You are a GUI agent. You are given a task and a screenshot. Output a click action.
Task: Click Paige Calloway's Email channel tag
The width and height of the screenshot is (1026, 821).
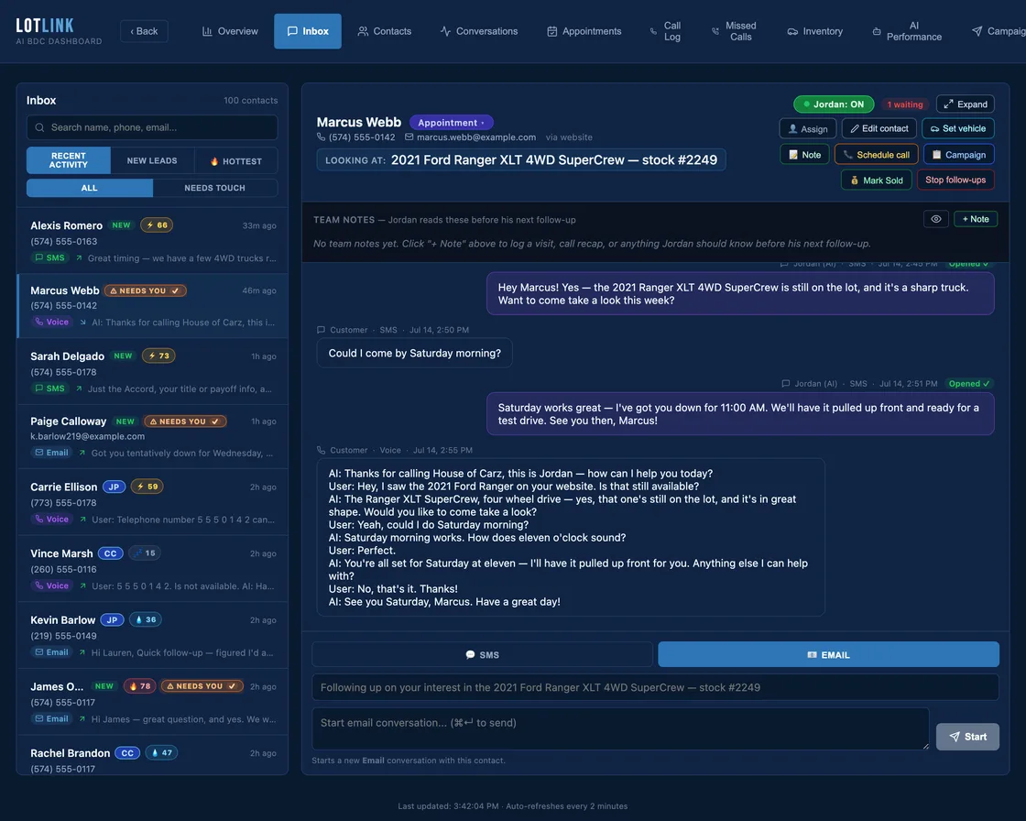[x=51, y=453]
